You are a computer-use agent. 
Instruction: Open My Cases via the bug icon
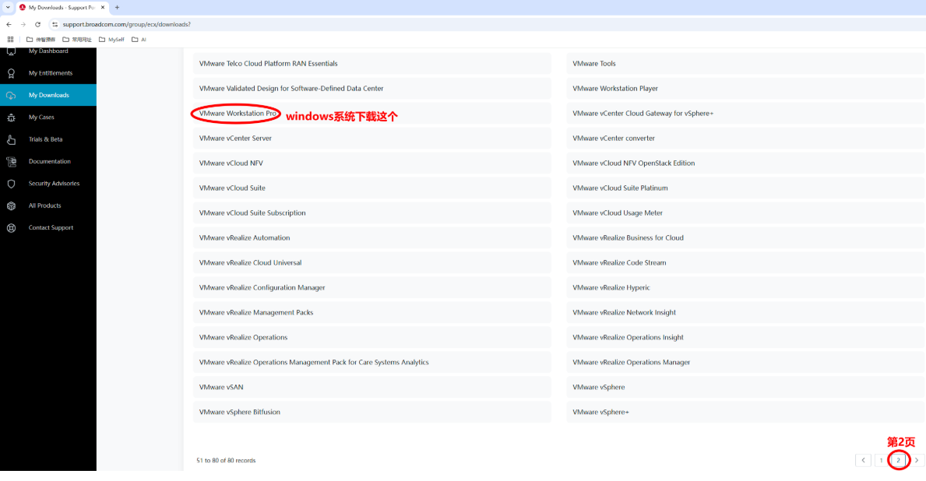coord(11,117)
